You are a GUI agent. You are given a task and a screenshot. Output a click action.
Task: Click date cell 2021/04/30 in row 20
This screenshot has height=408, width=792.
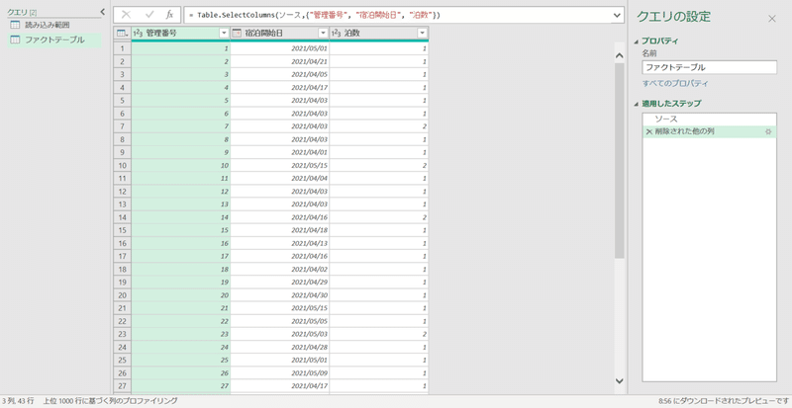(x=280, y=295)
